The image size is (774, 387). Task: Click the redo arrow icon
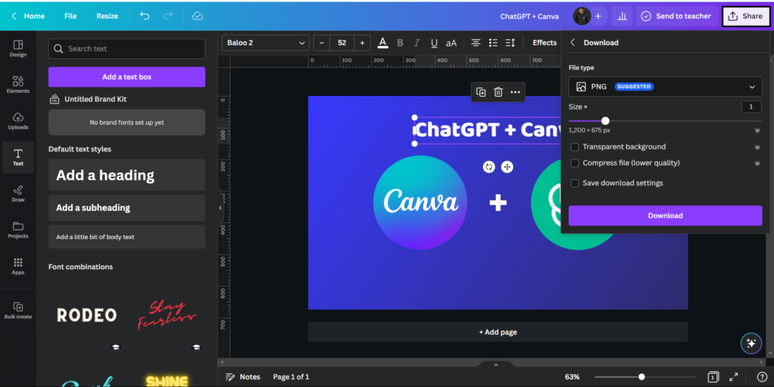point(169,16)
